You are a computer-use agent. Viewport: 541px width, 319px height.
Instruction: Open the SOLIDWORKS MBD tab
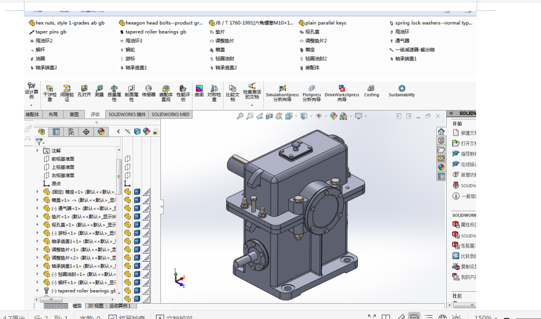point(170,115)
